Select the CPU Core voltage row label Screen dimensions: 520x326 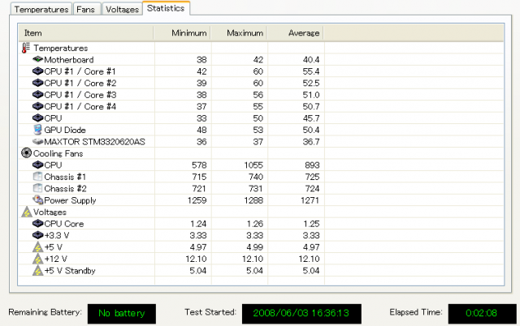(x=64, y=224)
